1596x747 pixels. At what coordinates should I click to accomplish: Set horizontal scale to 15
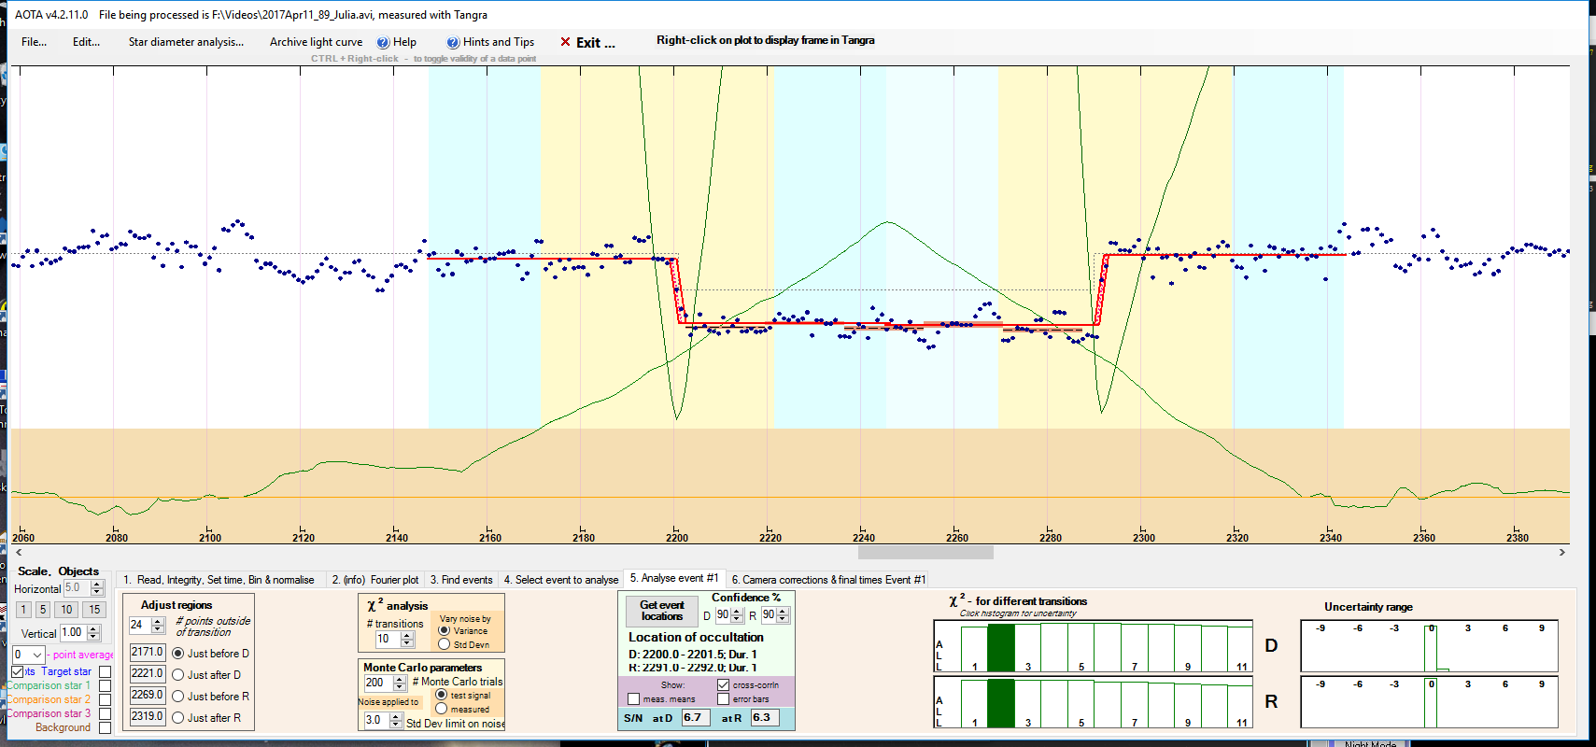(94, 610)
